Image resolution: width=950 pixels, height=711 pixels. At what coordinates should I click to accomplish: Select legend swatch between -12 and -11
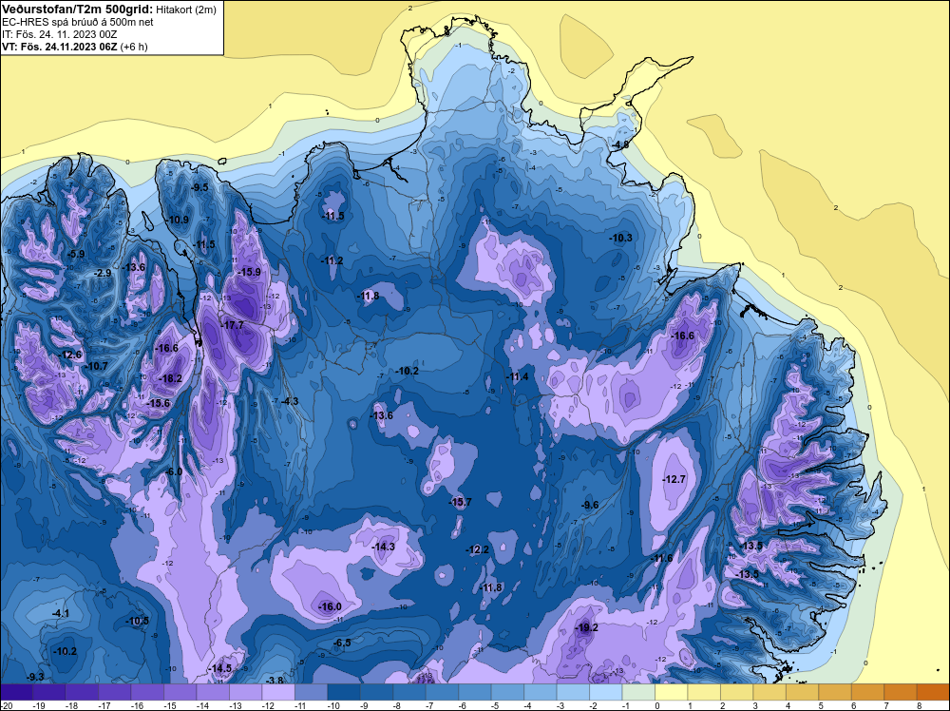[278, 692]
